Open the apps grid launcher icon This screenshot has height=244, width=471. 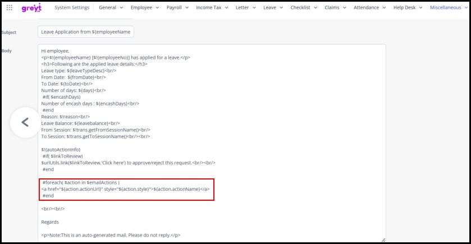(x=10, y=7)
